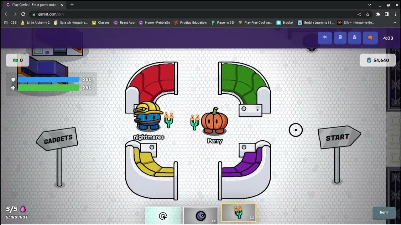401x225 pixels.
Task: Open a new tab with plus button
Action: tap(72, 5)
